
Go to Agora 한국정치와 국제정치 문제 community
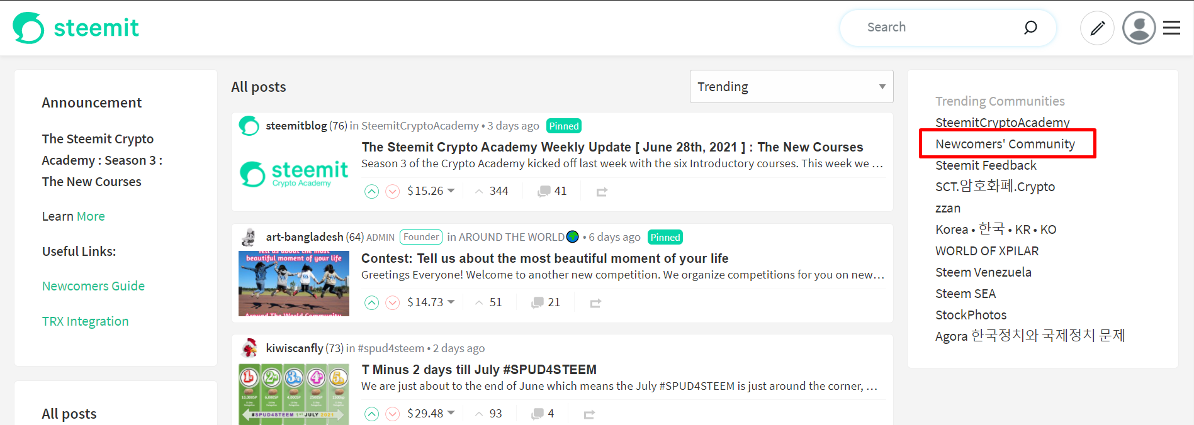coord(1030,336)
